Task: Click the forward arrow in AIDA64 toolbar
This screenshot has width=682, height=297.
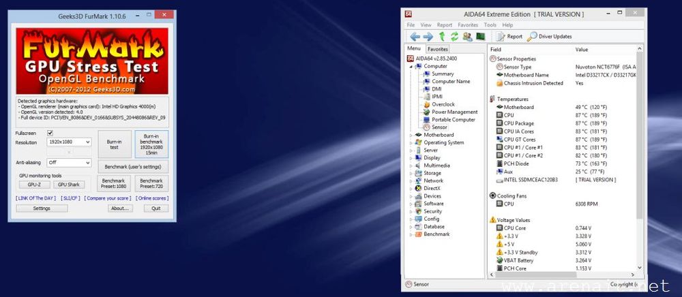Action: click(428, 36)
